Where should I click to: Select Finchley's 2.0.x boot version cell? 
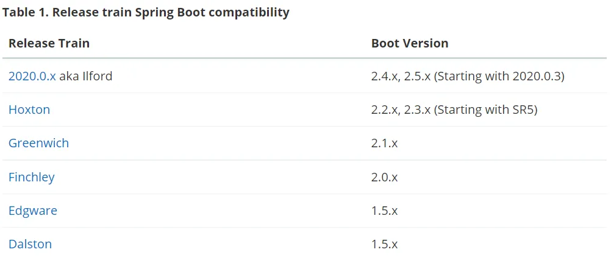click(384, 177)
